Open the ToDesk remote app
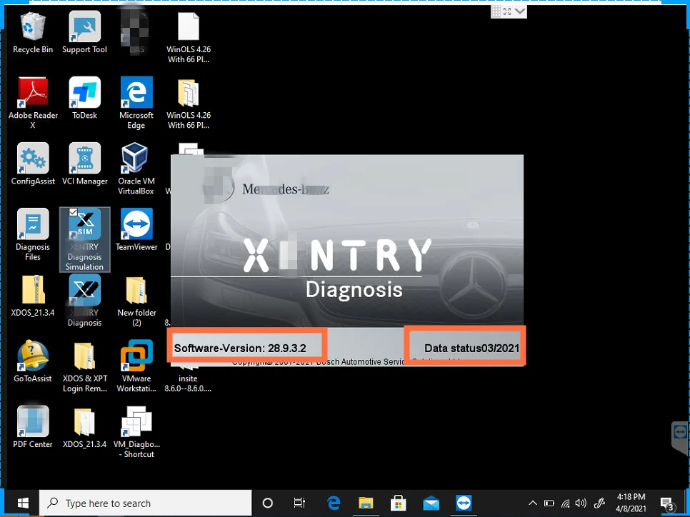 click(84, 98)
